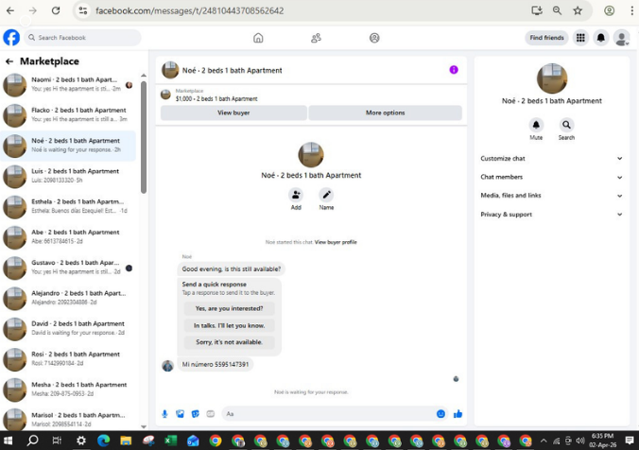Click the conversation list scrollbar thumb

[x=144, y=137]
